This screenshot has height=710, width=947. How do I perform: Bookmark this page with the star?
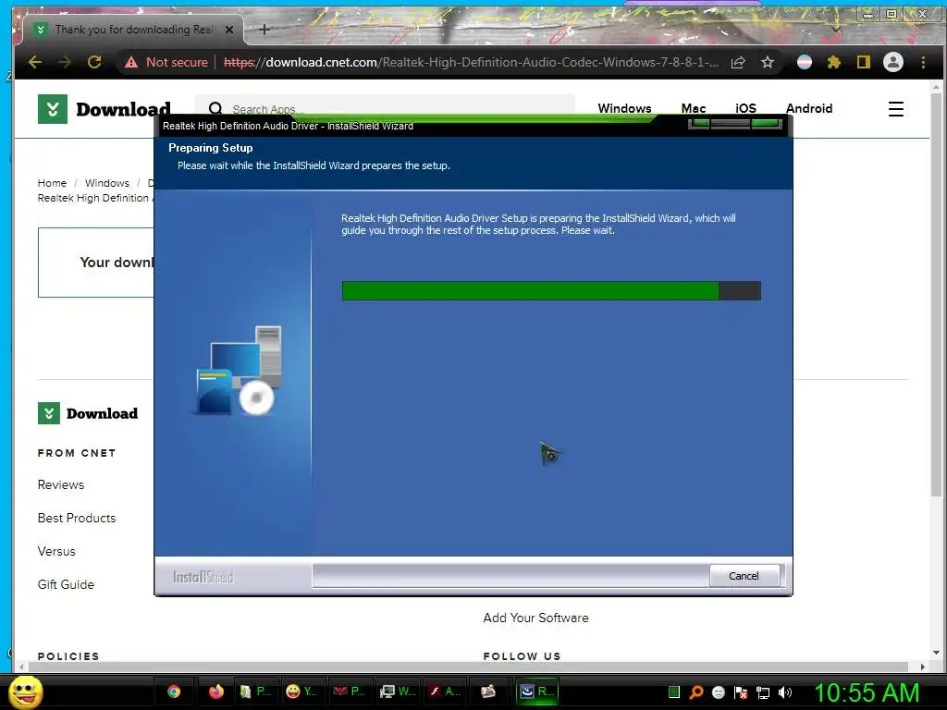pyautogui.click(x=767, y=62)
